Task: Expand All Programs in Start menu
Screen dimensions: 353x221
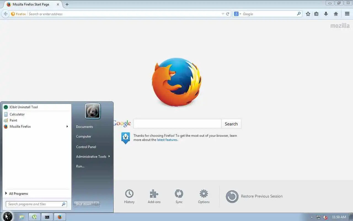Action: (36, 194)
